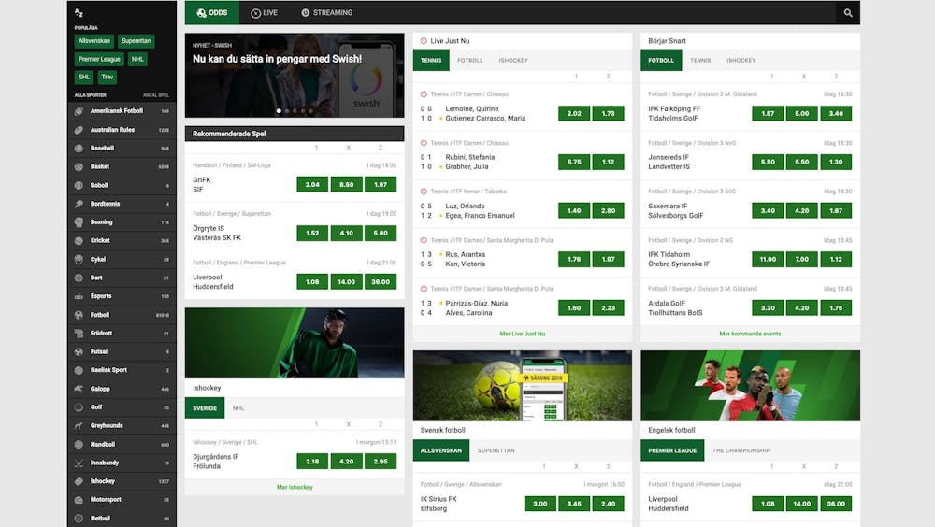Image resolution: width=935 pixels, height=527 pixels.
Task: Select odds 2.02 for Lemoine, Quirine
Action: 574,113
